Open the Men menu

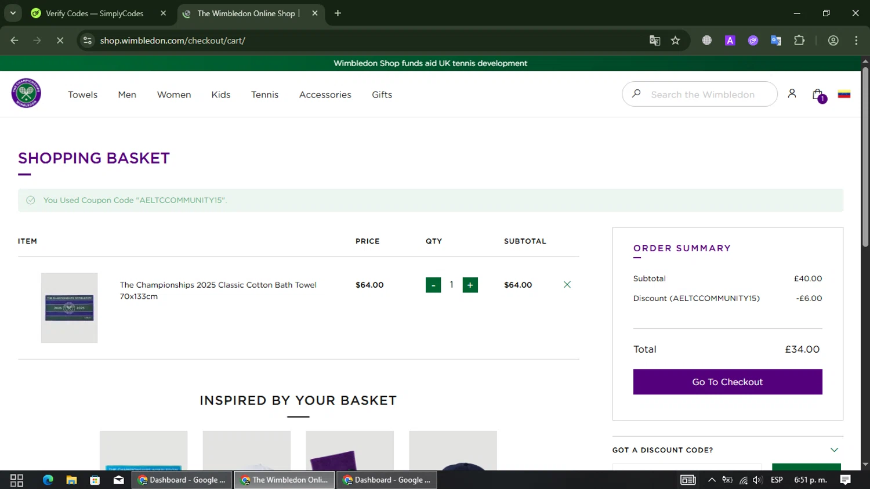pyautogui.click(x=127, y=95)
